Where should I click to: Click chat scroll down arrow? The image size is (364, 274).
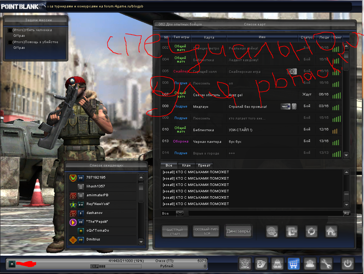pyautogui.click(x=346, y=204)
